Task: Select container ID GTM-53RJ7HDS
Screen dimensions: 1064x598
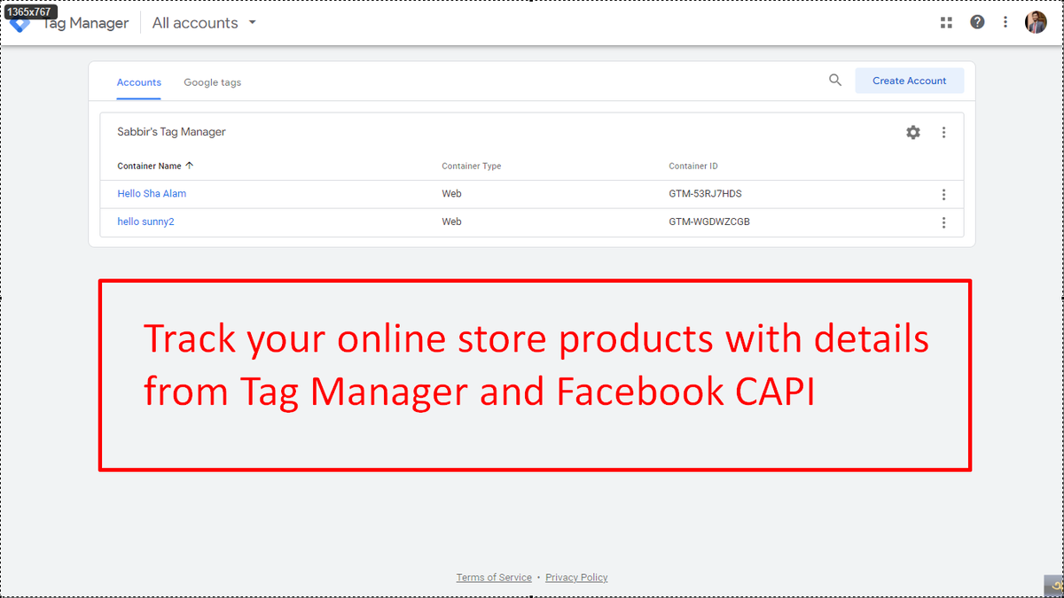Action: (705, 193)
